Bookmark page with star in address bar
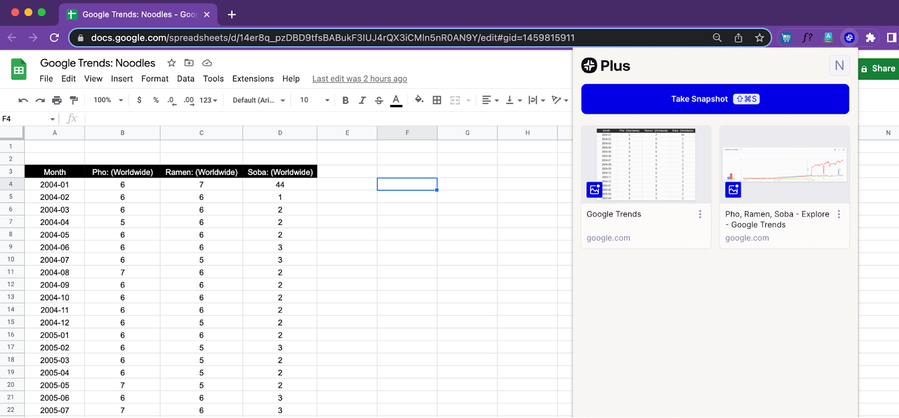Screen dimensions: 899x418 point(760,38)
